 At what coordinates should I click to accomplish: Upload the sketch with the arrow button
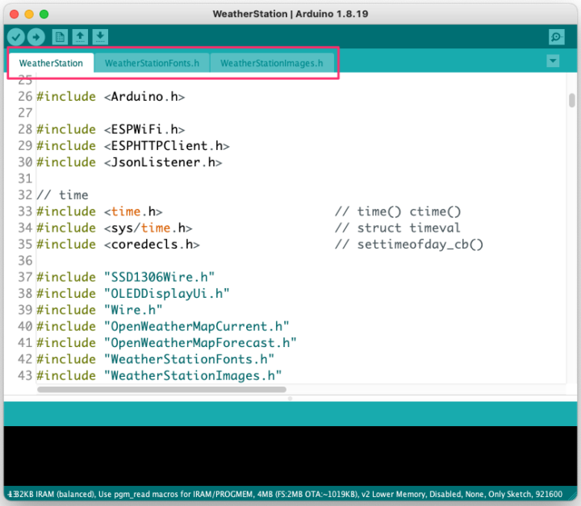(x=36, y=37)
